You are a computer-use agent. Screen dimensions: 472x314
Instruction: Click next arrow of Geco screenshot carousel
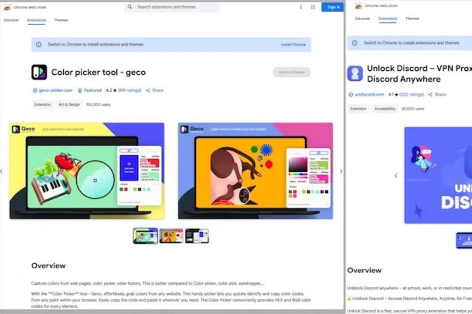(x=341, y=172)
